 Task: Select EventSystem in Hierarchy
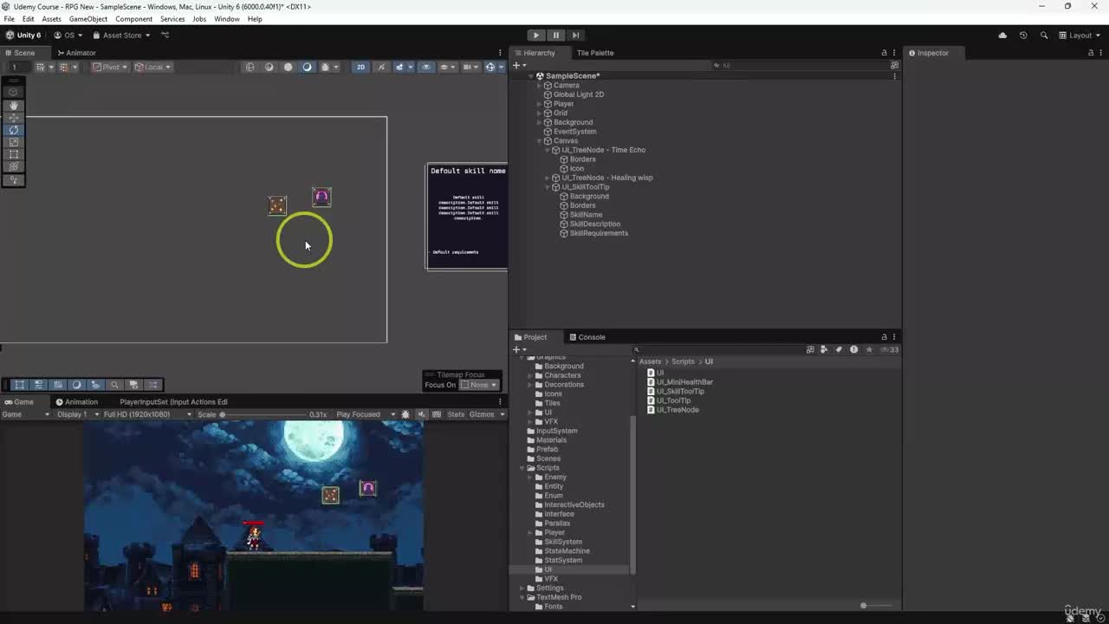(574, 132)
